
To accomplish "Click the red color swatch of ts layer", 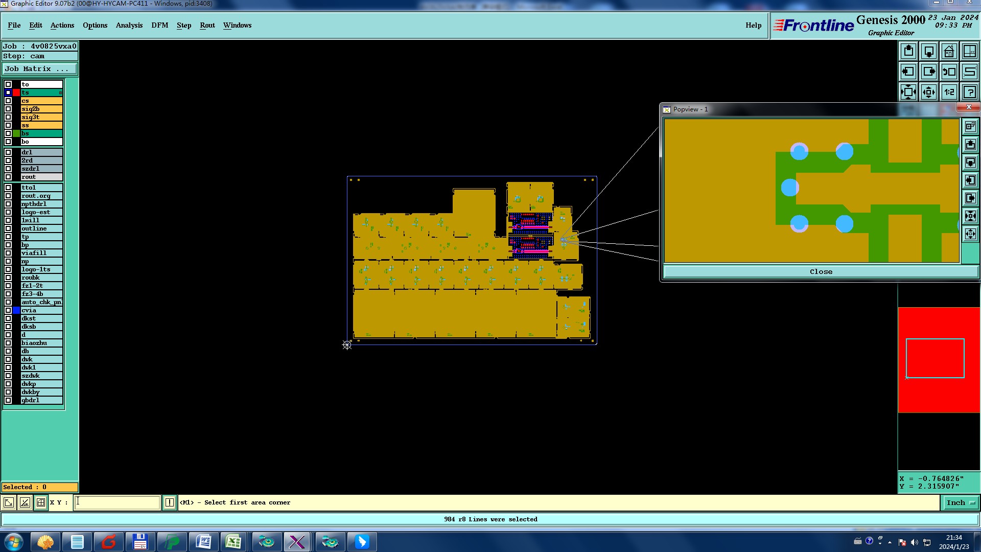I will [x=16, y=93].
